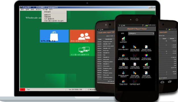Screen dimensions: 178x102
Task: Select the India_child row on left phone
Action: 106,75
